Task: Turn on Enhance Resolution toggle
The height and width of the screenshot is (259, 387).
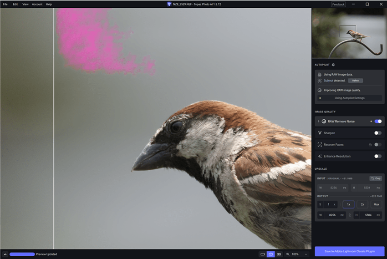Action: 377,156
